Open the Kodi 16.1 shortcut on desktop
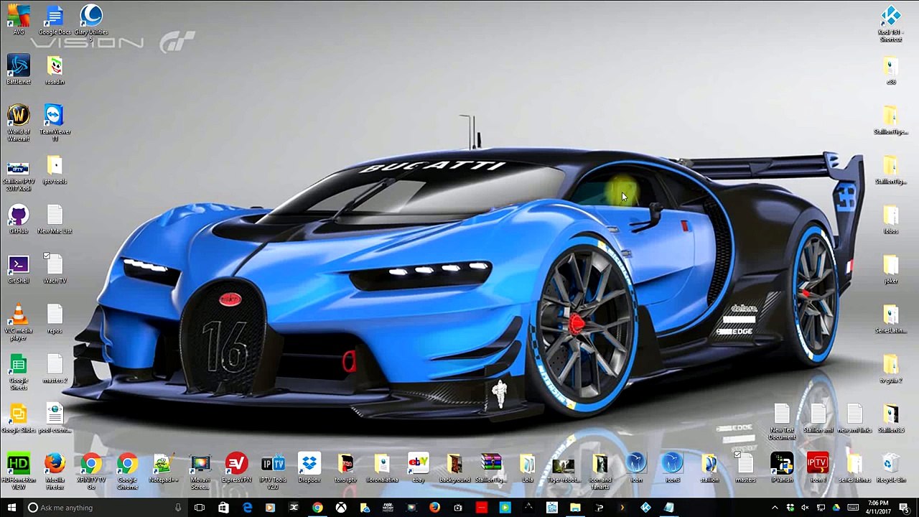The width and height of the screenshot is (919, 517). click(x=891, y=23)
